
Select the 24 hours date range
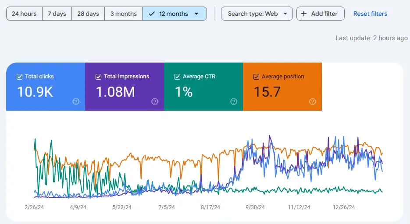click(x=24, y=14)
